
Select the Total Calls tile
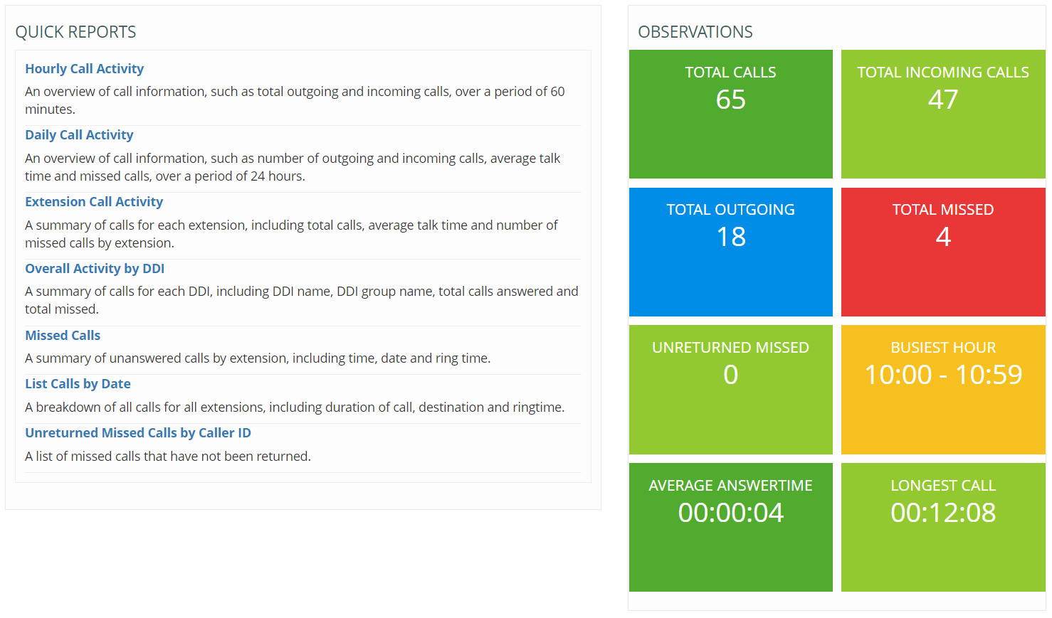click(x=730, y=114)
